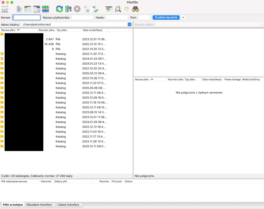The width and height of the screenshot is (264, 209).
Task: Click the disconnect from server icon
Action: pos(86,9)
